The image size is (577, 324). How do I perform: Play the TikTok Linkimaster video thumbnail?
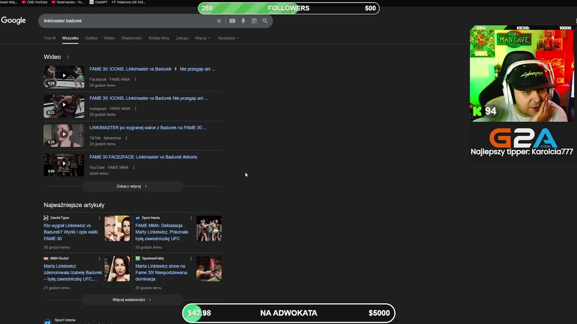64,135
